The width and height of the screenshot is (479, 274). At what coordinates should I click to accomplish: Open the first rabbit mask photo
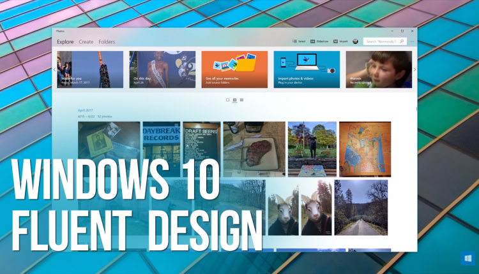tap(283, 208)
